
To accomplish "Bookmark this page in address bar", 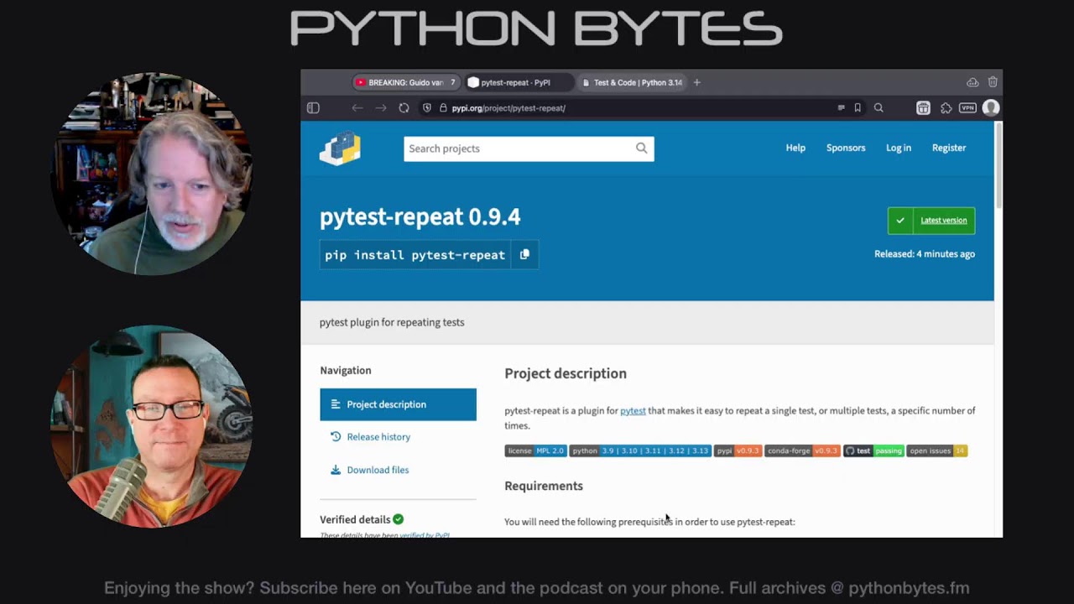I will click(x=858, y=108).
